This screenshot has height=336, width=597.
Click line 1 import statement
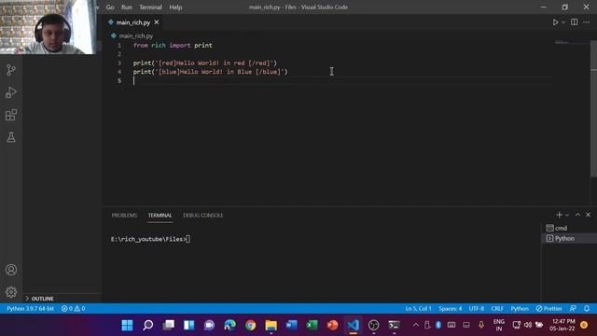coord(173,46)
